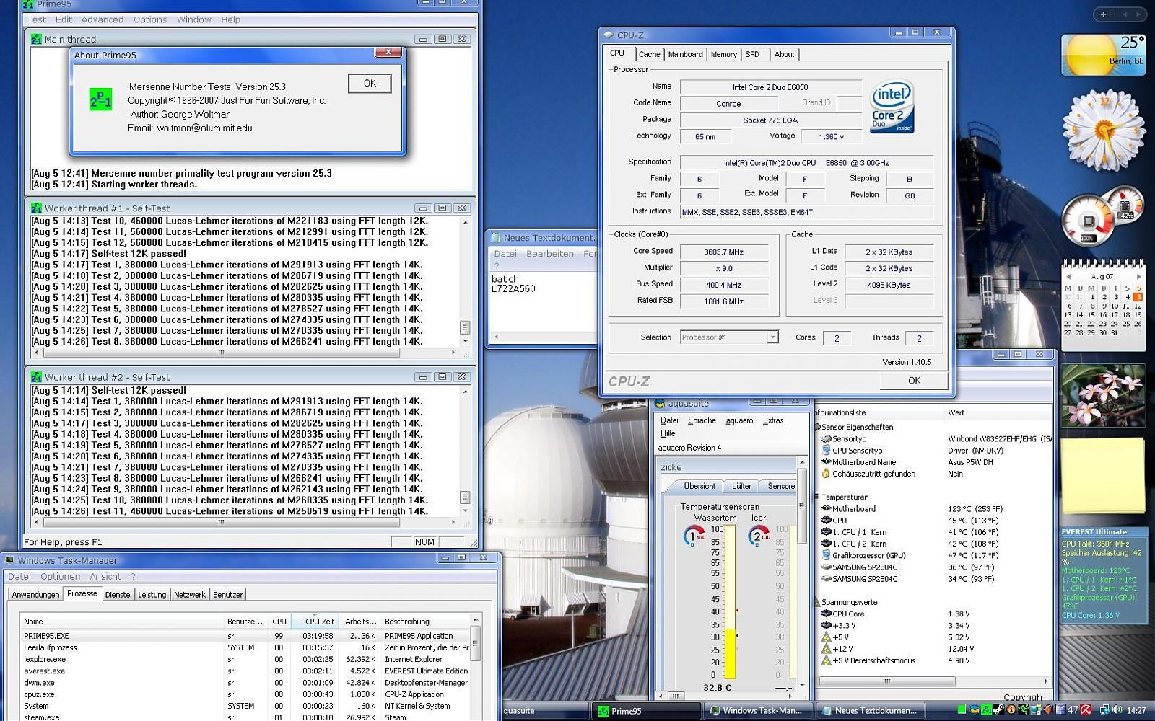Open the Berlin weather gadget
1155x721 pixels.
1103,54
